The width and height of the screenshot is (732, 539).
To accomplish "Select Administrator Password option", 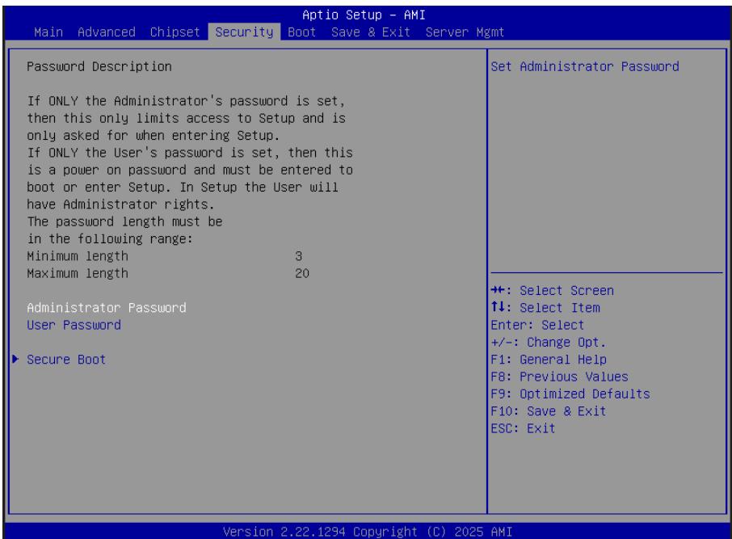I will (x=107, y=308).
